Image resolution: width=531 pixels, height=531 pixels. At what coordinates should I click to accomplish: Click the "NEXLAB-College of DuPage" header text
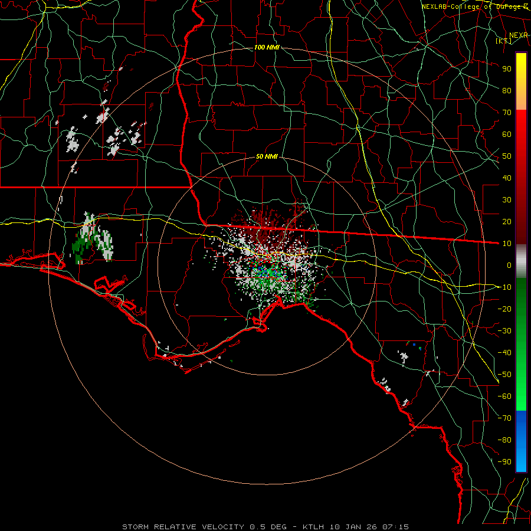click(x=472, y=6)
